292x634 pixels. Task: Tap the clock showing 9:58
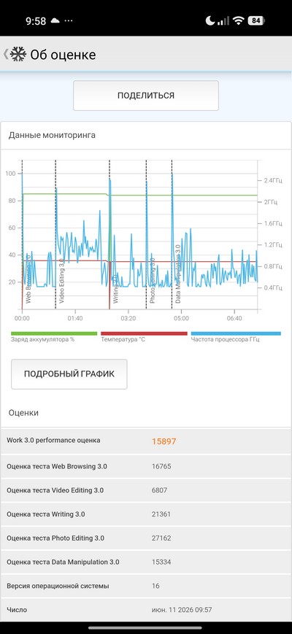(x=36, y=21)
